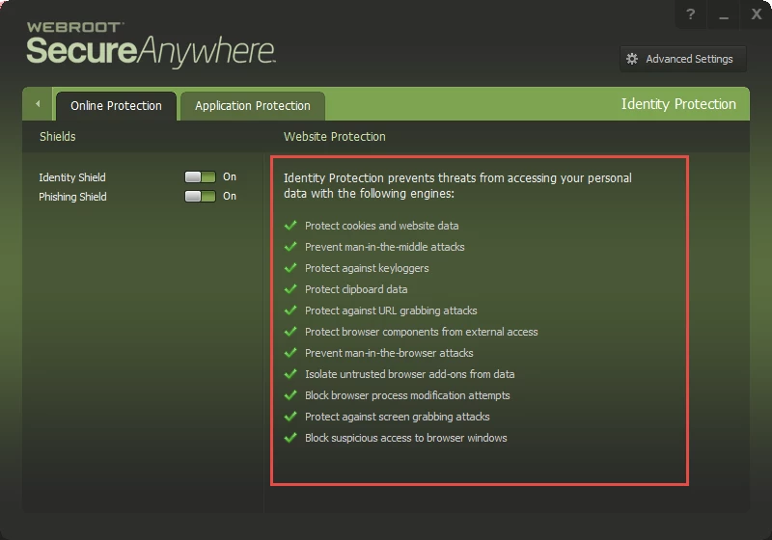The image size is (772, 540).
Task: Click the Phishing Shield label
Action: coord(73,197)
